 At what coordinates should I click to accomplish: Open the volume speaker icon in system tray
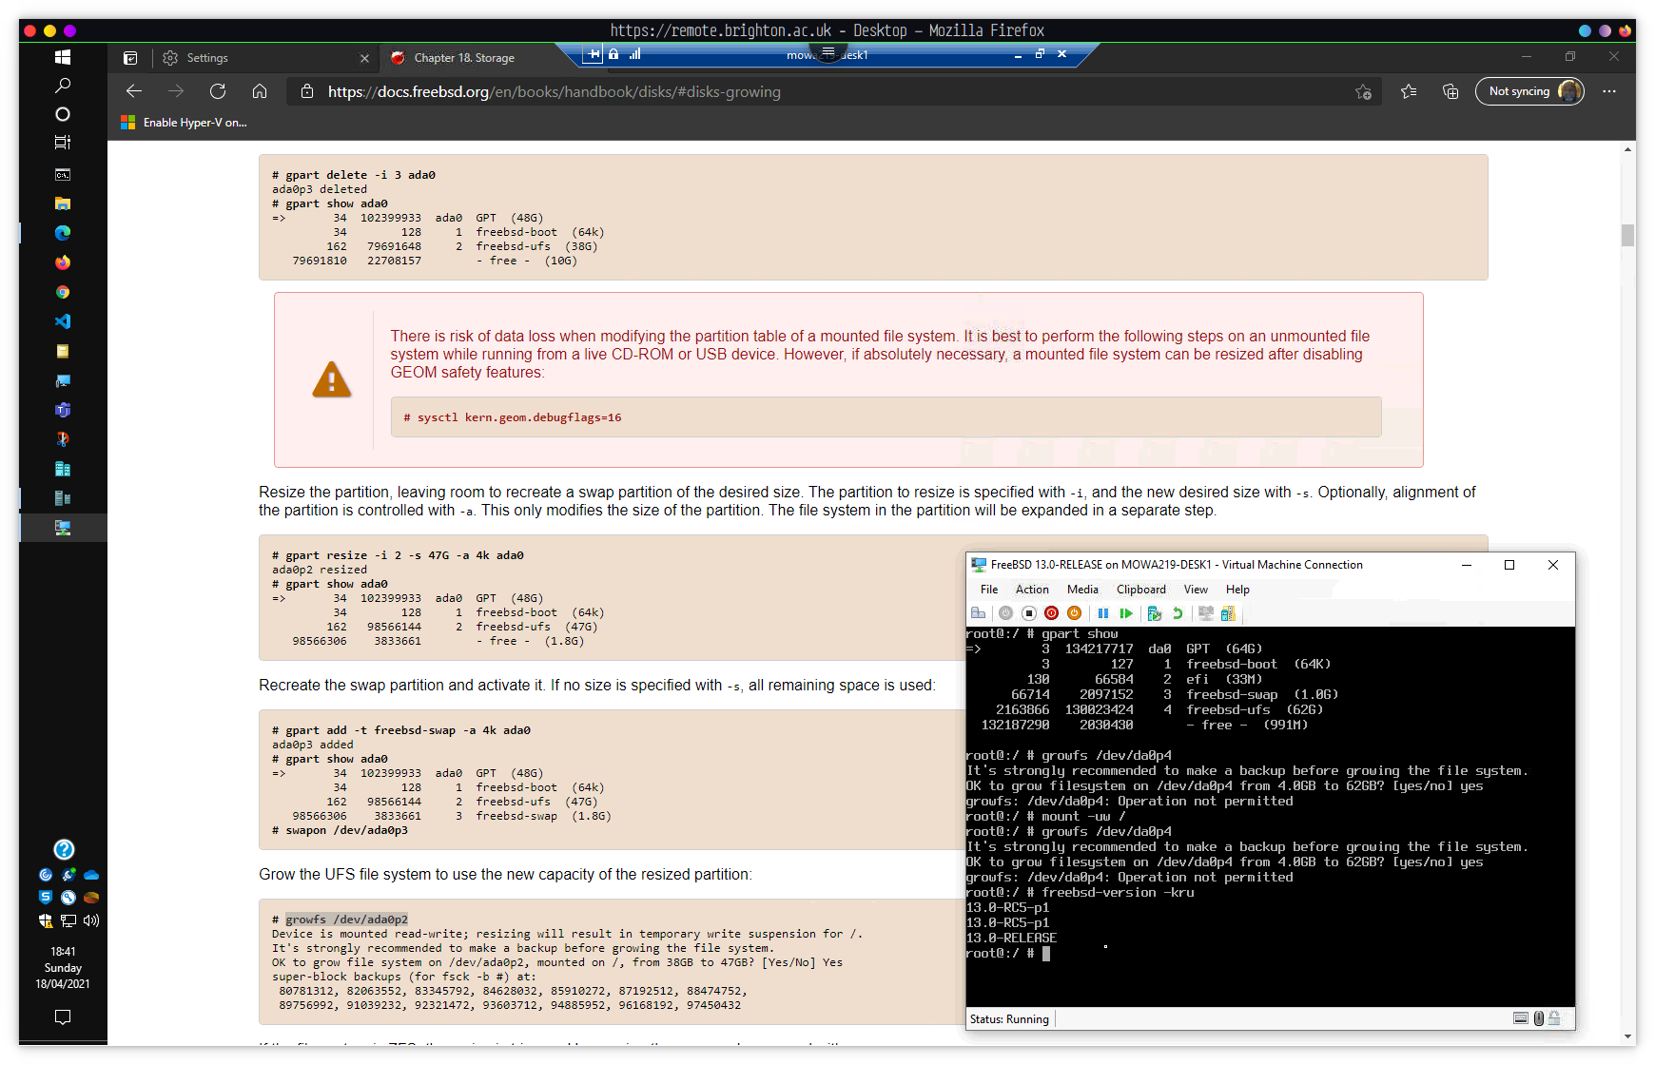point(91,920)
